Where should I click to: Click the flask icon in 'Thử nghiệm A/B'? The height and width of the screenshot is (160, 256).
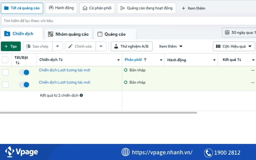click(116, 47)
